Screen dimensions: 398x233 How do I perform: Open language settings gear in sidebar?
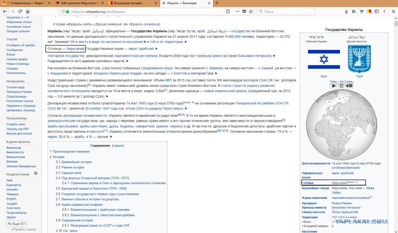pyautogui.click(x=36, y=173)
